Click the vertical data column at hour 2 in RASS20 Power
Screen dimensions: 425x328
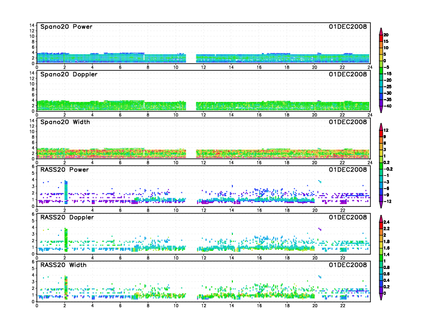[x=65, y=192]
